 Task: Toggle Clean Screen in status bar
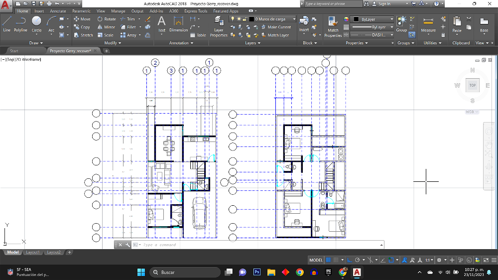[486, 260]
